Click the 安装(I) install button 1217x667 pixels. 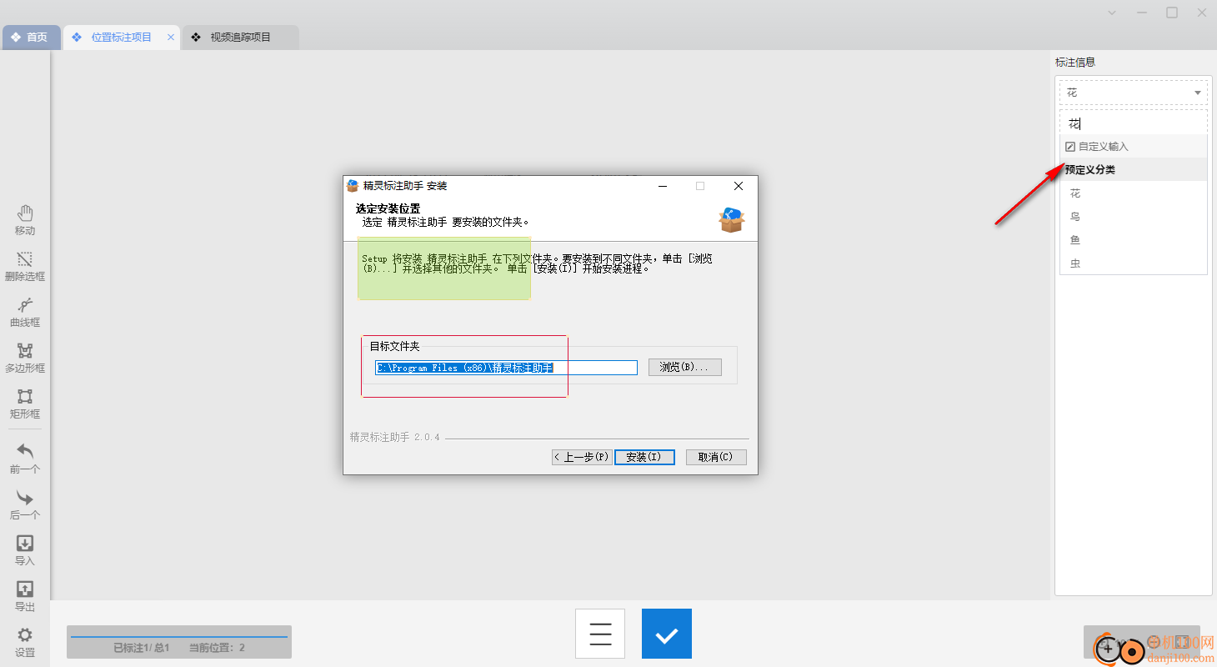[644, 457]
